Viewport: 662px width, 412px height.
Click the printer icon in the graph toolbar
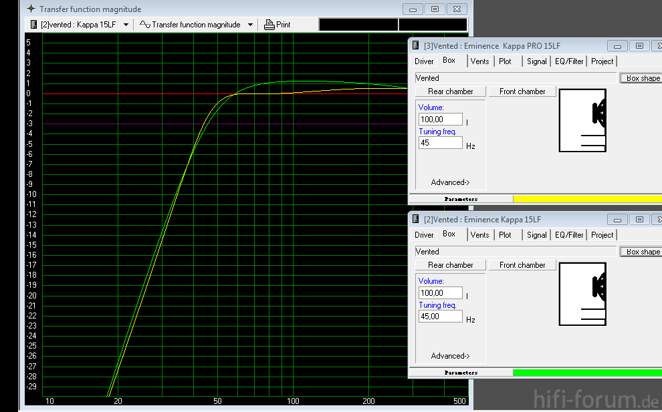pyautogui.click(x=269, y=25)
